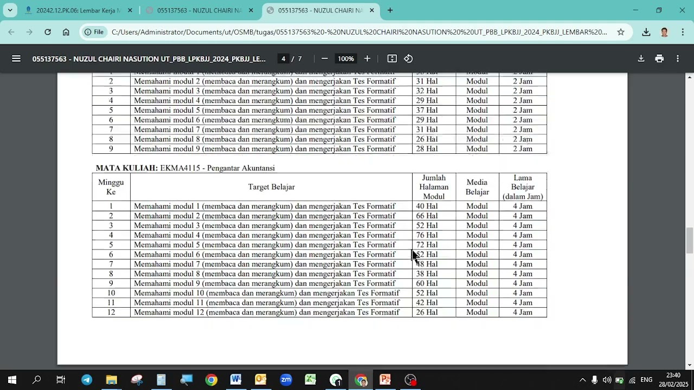Print the PDF document
The image size is (694, 390).
tap(659, 58)
